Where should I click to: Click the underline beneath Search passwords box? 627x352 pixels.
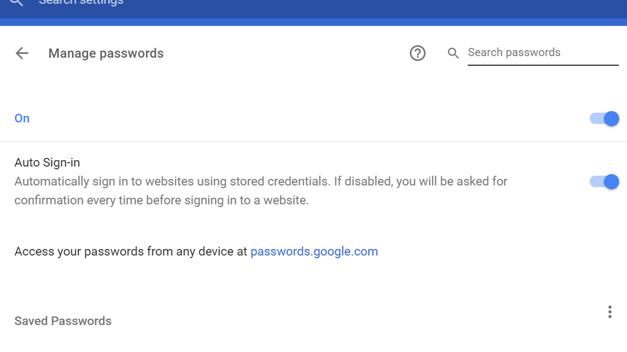(543, 65)
